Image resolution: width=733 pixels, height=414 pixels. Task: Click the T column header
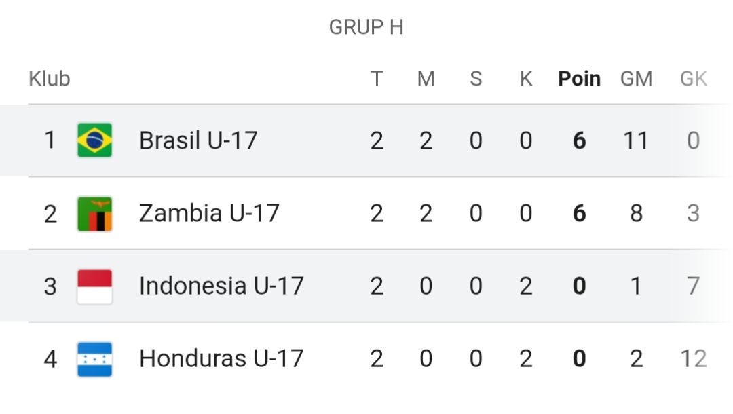pos(377,79)
